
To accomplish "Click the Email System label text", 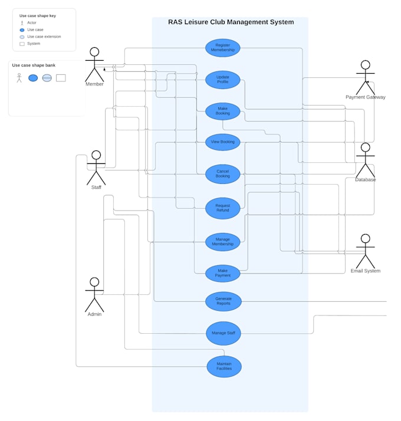I will tap(366, 271).
